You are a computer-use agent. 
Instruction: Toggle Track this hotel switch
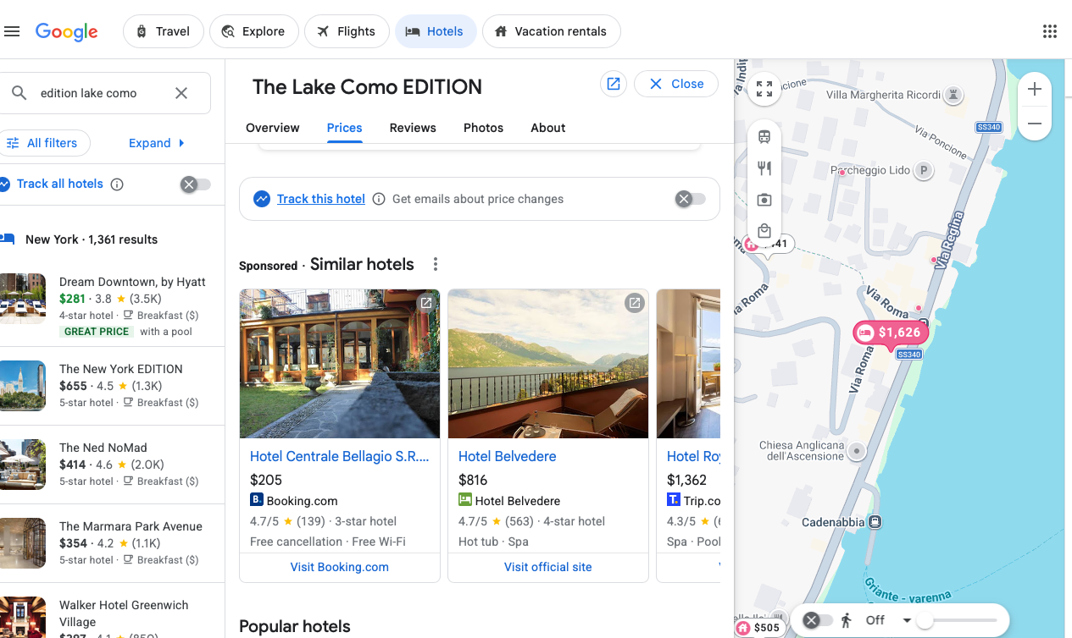tap(691, 199)
